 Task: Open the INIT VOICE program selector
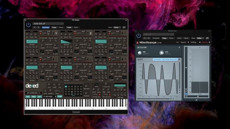click(50, 96)
